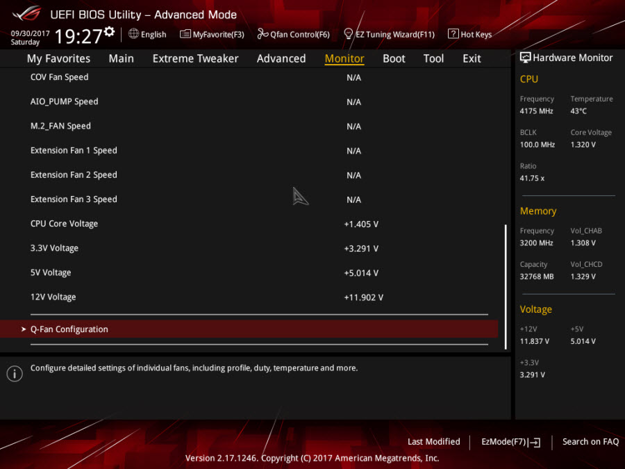Open the Extreme Tweaker tab
This screenshot has width=625, height=469.
click(195, 58)
